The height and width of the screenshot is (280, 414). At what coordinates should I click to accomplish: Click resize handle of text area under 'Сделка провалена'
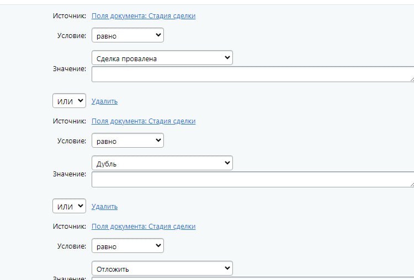(x=411, y=79)
